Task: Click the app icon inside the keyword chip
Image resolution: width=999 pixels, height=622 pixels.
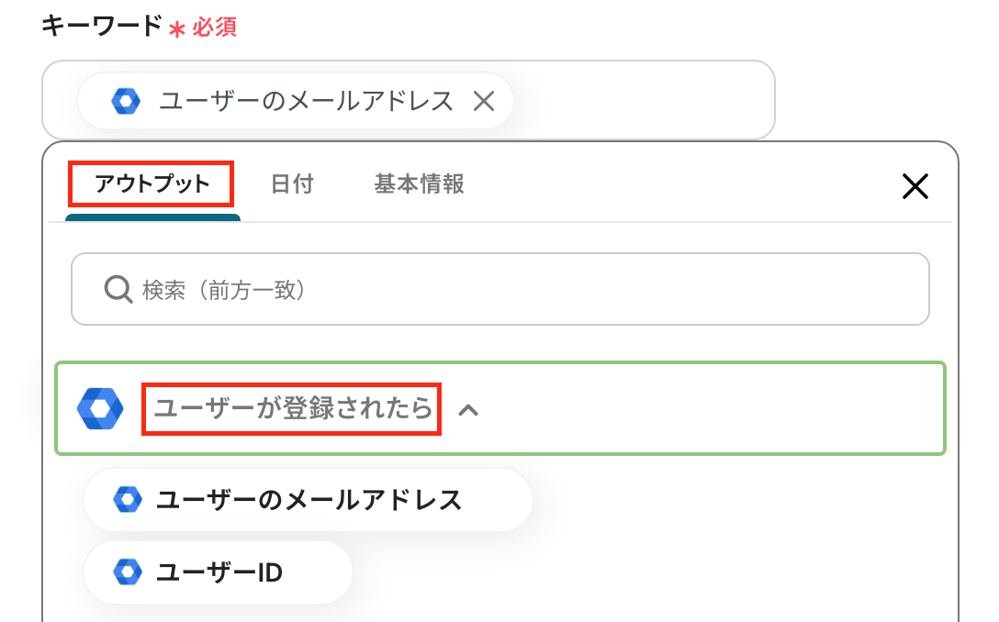Action: point(126,101)
